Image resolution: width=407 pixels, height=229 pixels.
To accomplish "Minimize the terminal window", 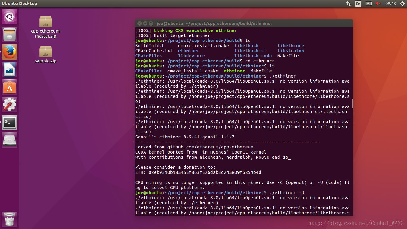I will 145,23.
